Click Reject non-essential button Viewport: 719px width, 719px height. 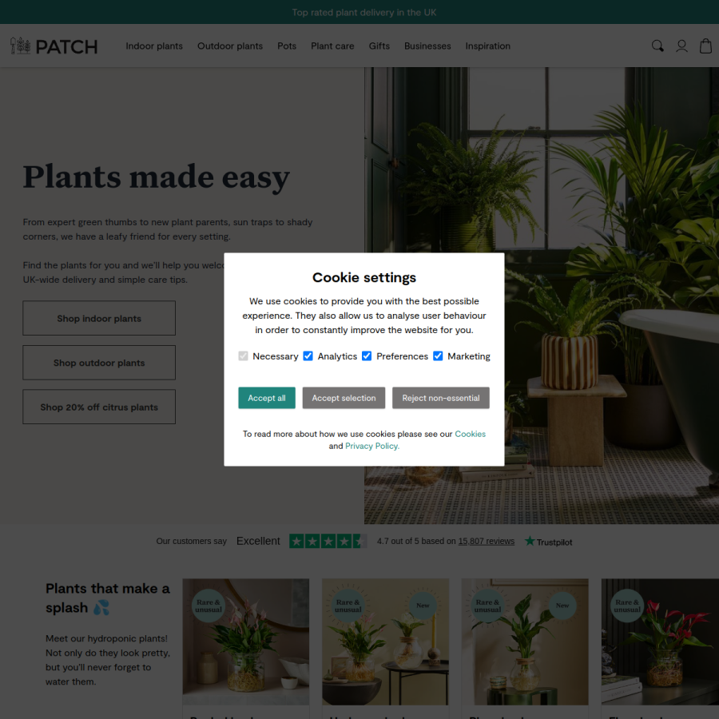point(441,398)
